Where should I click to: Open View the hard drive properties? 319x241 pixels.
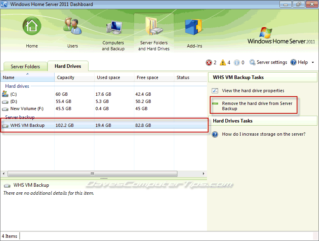253,91
